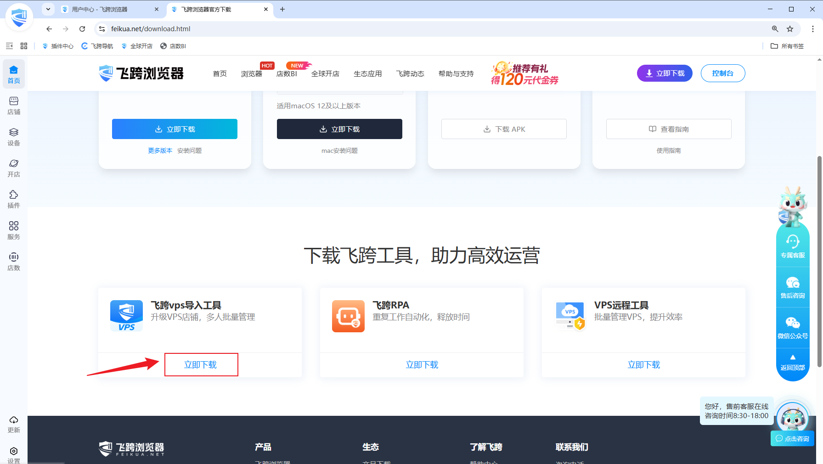Image resolution: width=823 pixels, height=464 pixels.
Task: Go to 首页 in the site navigation
Action: pyautogui.click(x=220, y=73)
